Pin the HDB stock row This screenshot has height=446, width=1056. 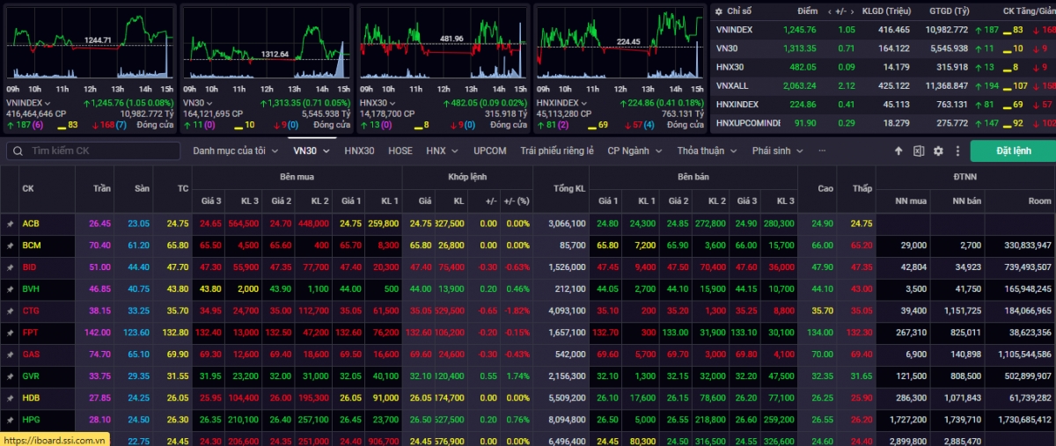[x=10, y=398]
